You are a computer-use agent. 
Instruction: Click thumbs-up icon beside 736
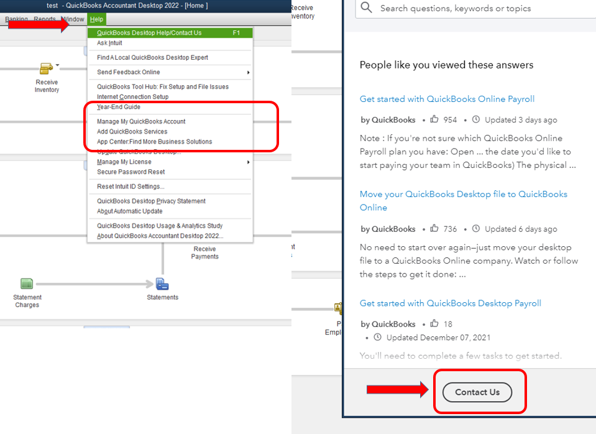(x=434, y=228)
